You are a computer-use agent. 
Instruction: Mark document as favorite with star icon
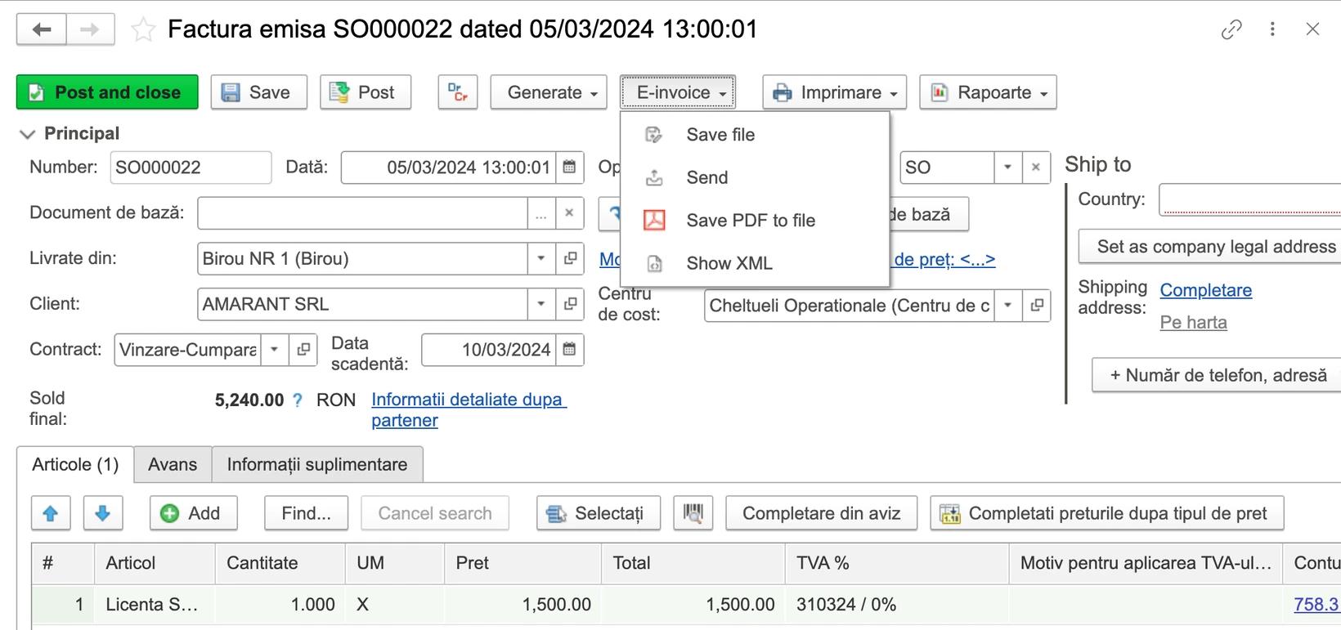coord(143,30)
